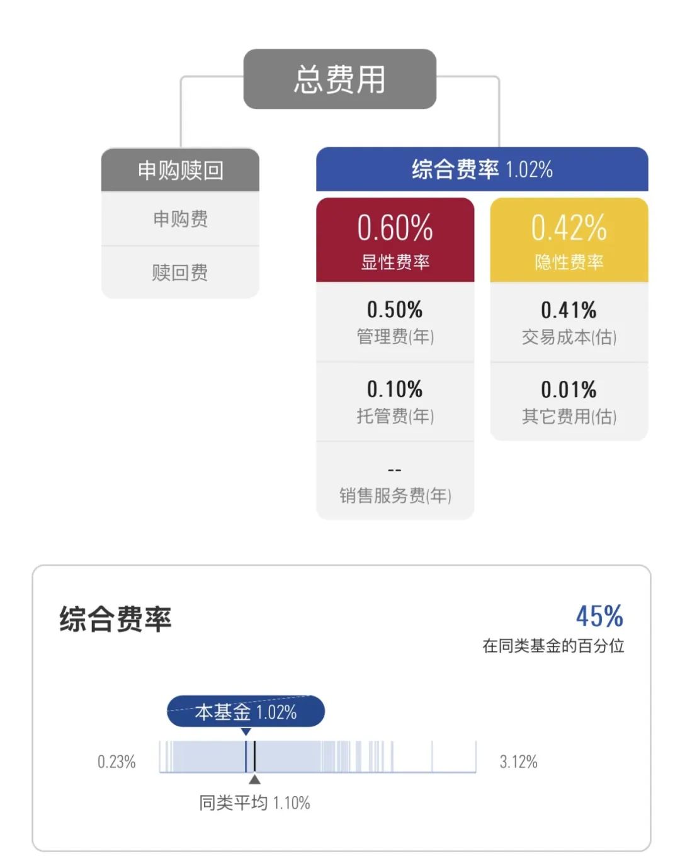
Task: Click the 0.50% 管理费(年) cell
Action: [x=395, y=322]
